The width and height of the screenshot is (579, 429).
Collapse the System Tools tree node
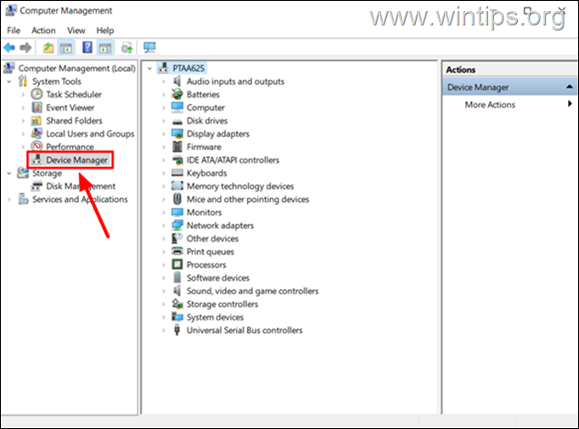coord(9,81)
